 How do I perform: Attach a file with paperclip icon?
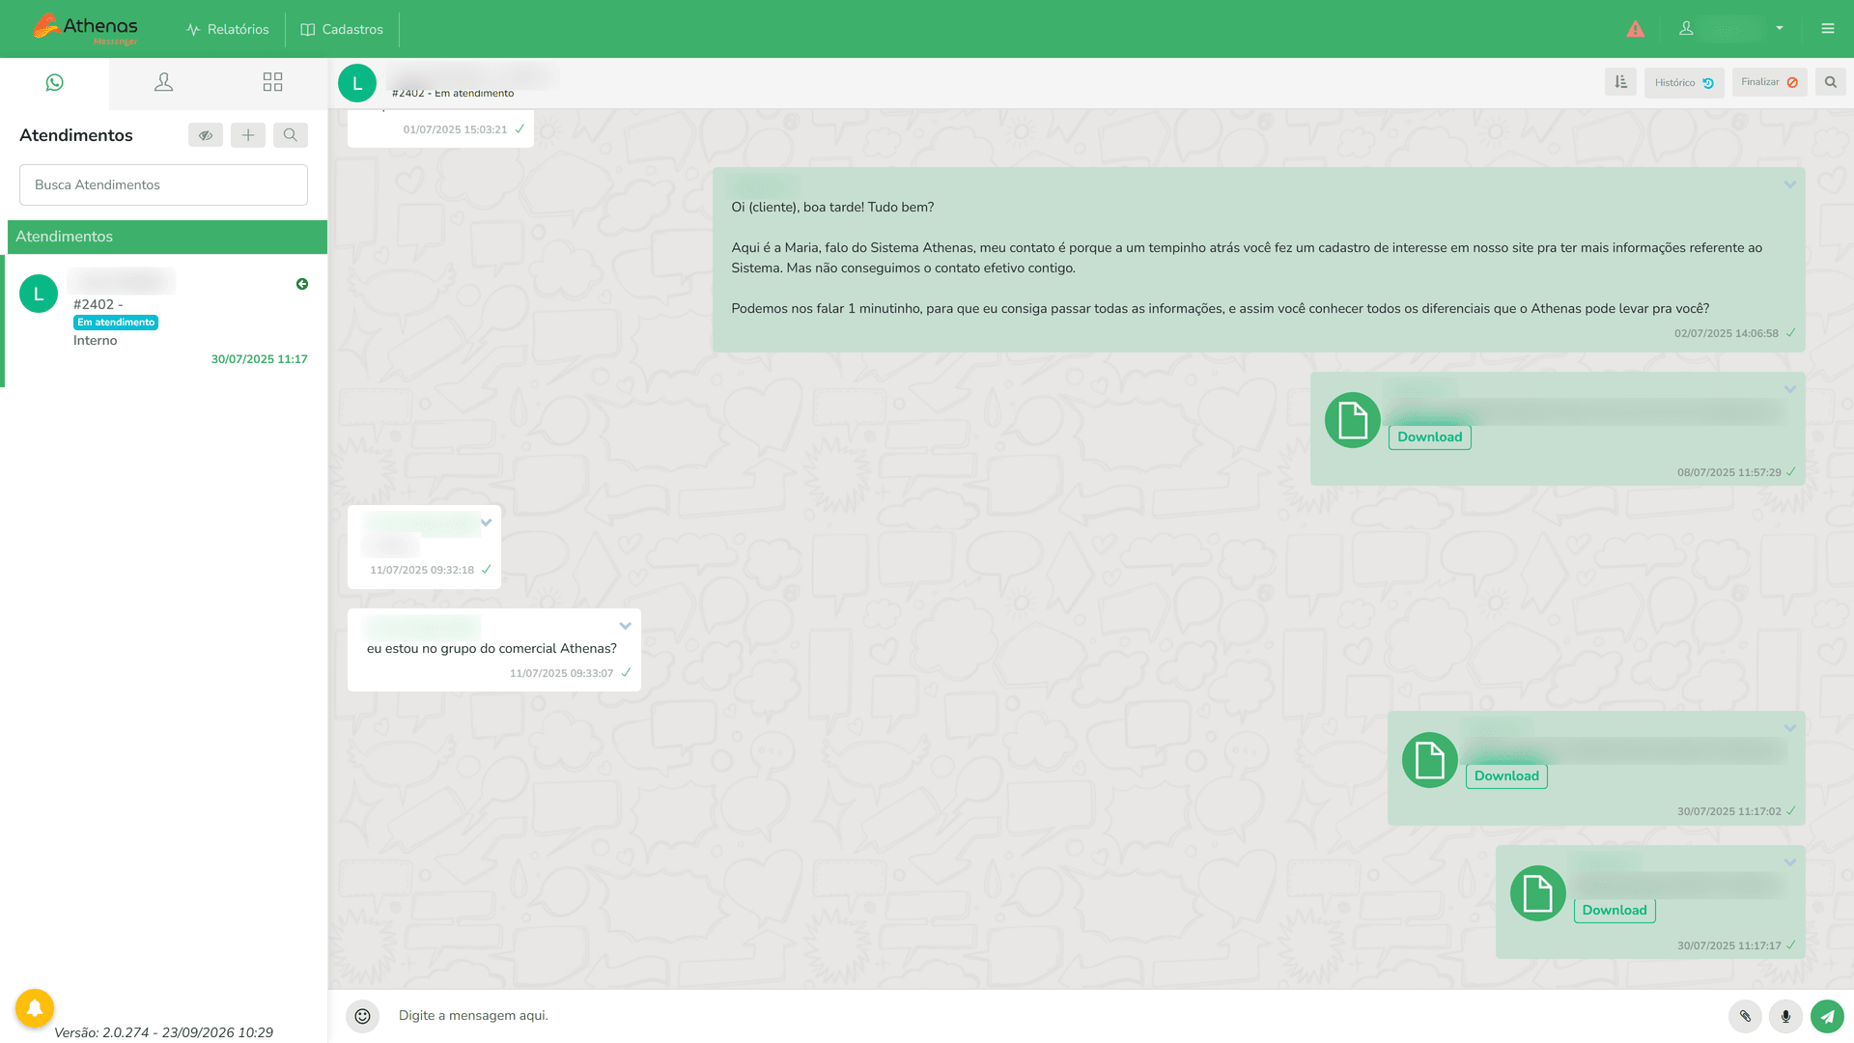(1745, 1016)
